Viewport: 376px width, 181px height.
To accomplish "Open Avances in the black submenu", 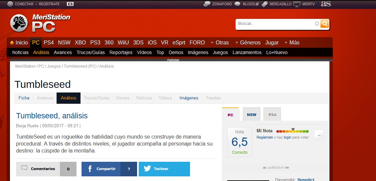I will click(63, 52).
